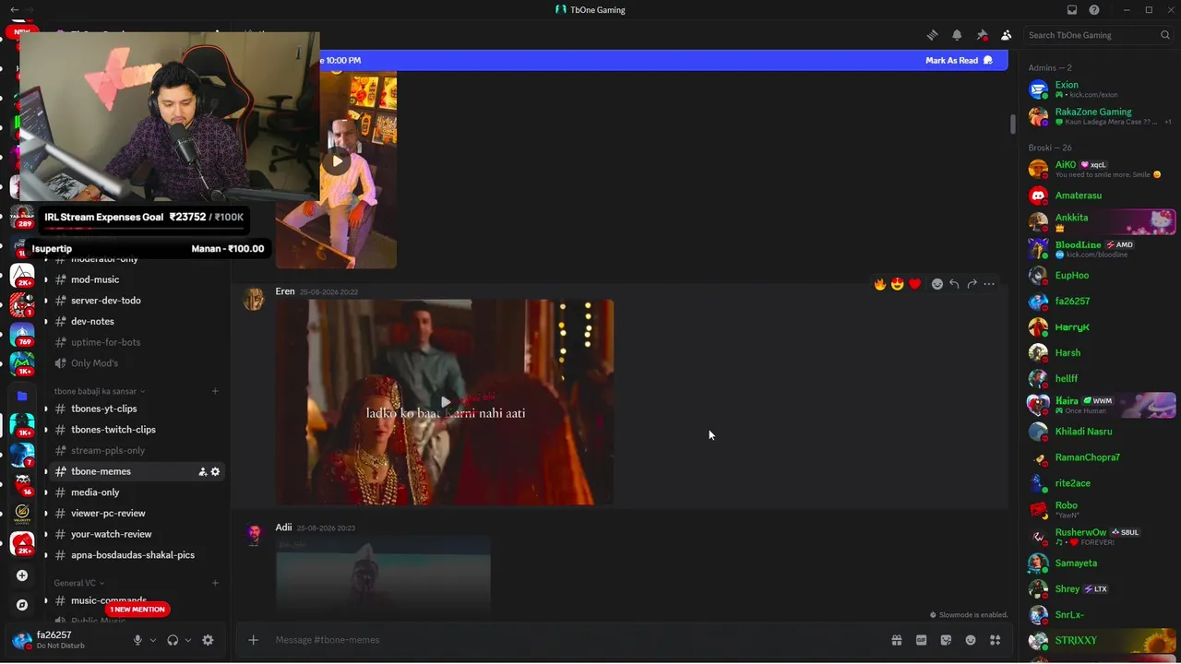Add a server with the plus icon
Image resolution: width=1181 pixels, height=664 pixels.
tap(22, 575)
